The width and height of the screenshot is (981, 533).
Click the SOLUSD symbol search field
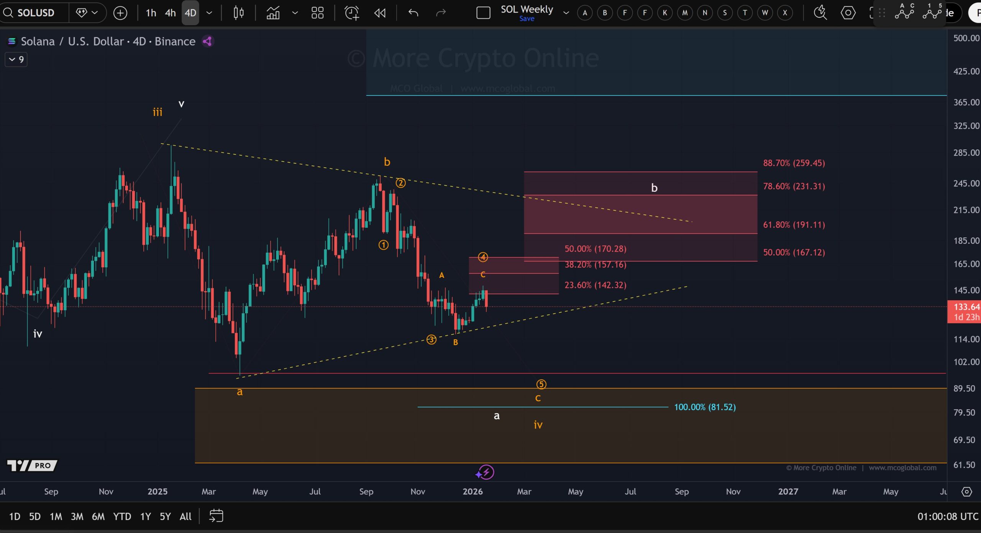(x=34, y=13)
